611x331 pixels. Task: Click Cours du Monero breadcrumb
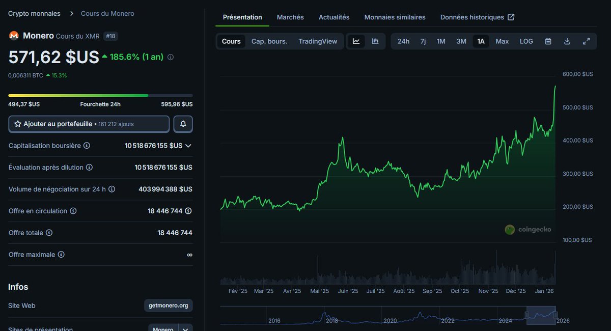pyautogui.click(x=107, y=13)
